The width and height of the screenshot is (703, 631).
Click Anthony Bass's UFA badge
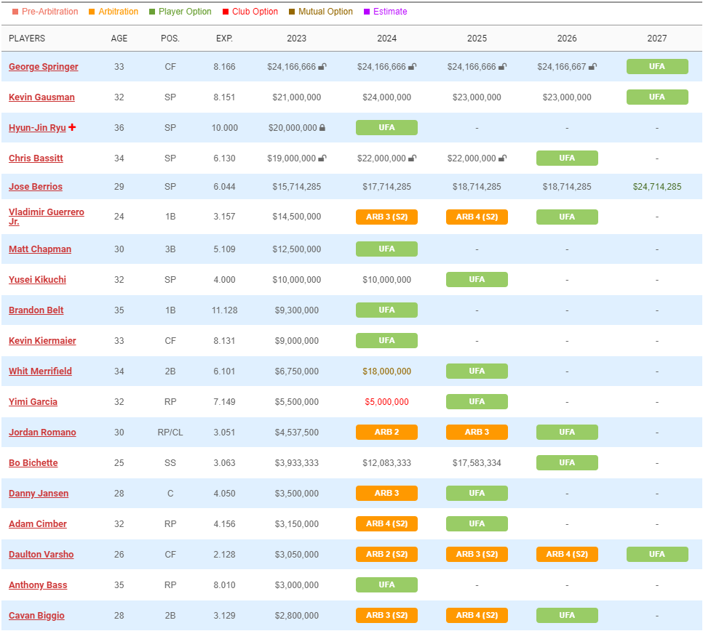tap(386, 585)
